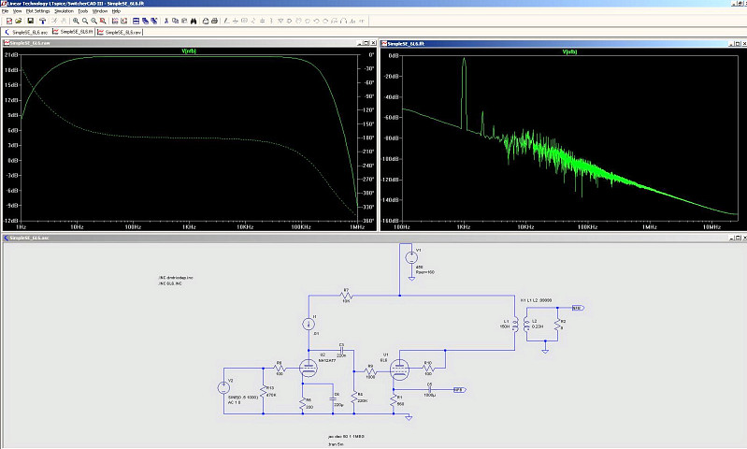The width and height of the screenshot is (747, 449).
Task: Click the V(nfb) trace label in the Bode plot
Action: pos(189,51)
